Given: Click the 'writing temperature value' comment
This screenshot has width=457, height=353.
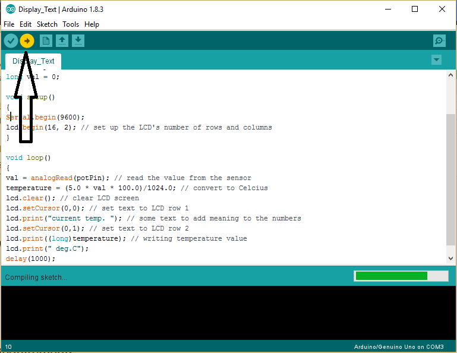Looking at the screenshot, I should tap(189, 238).
